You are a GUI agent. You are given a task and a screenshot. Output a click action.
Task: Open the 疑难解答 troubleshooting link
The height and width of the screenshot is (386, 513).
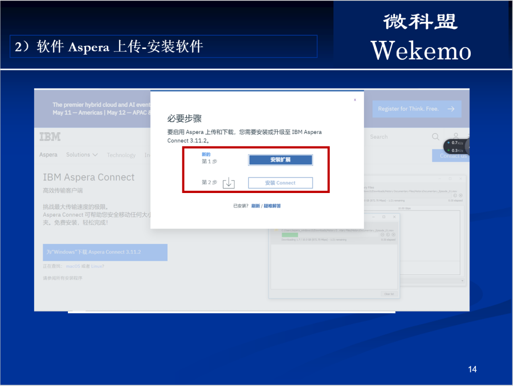coord(272,206)
